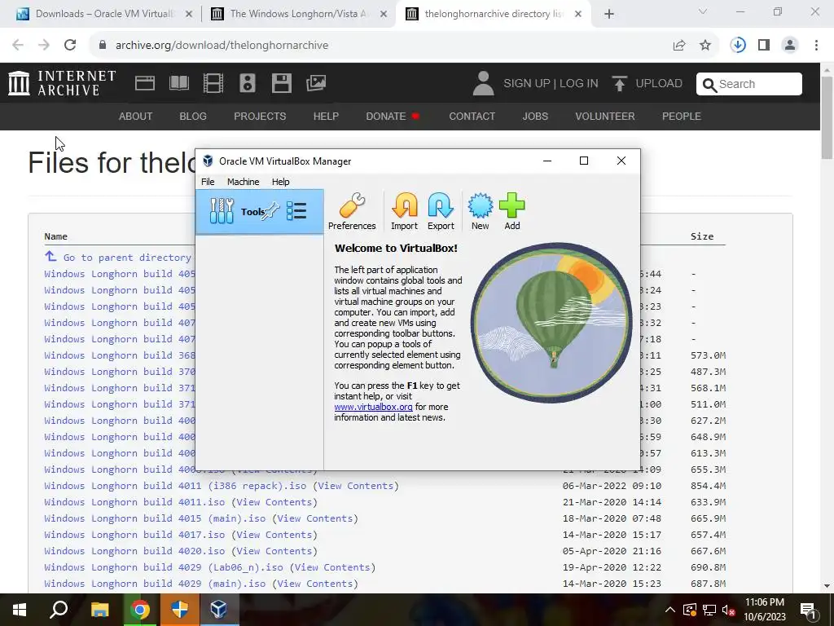Open the Internet Archive video icon

[213, 83]
